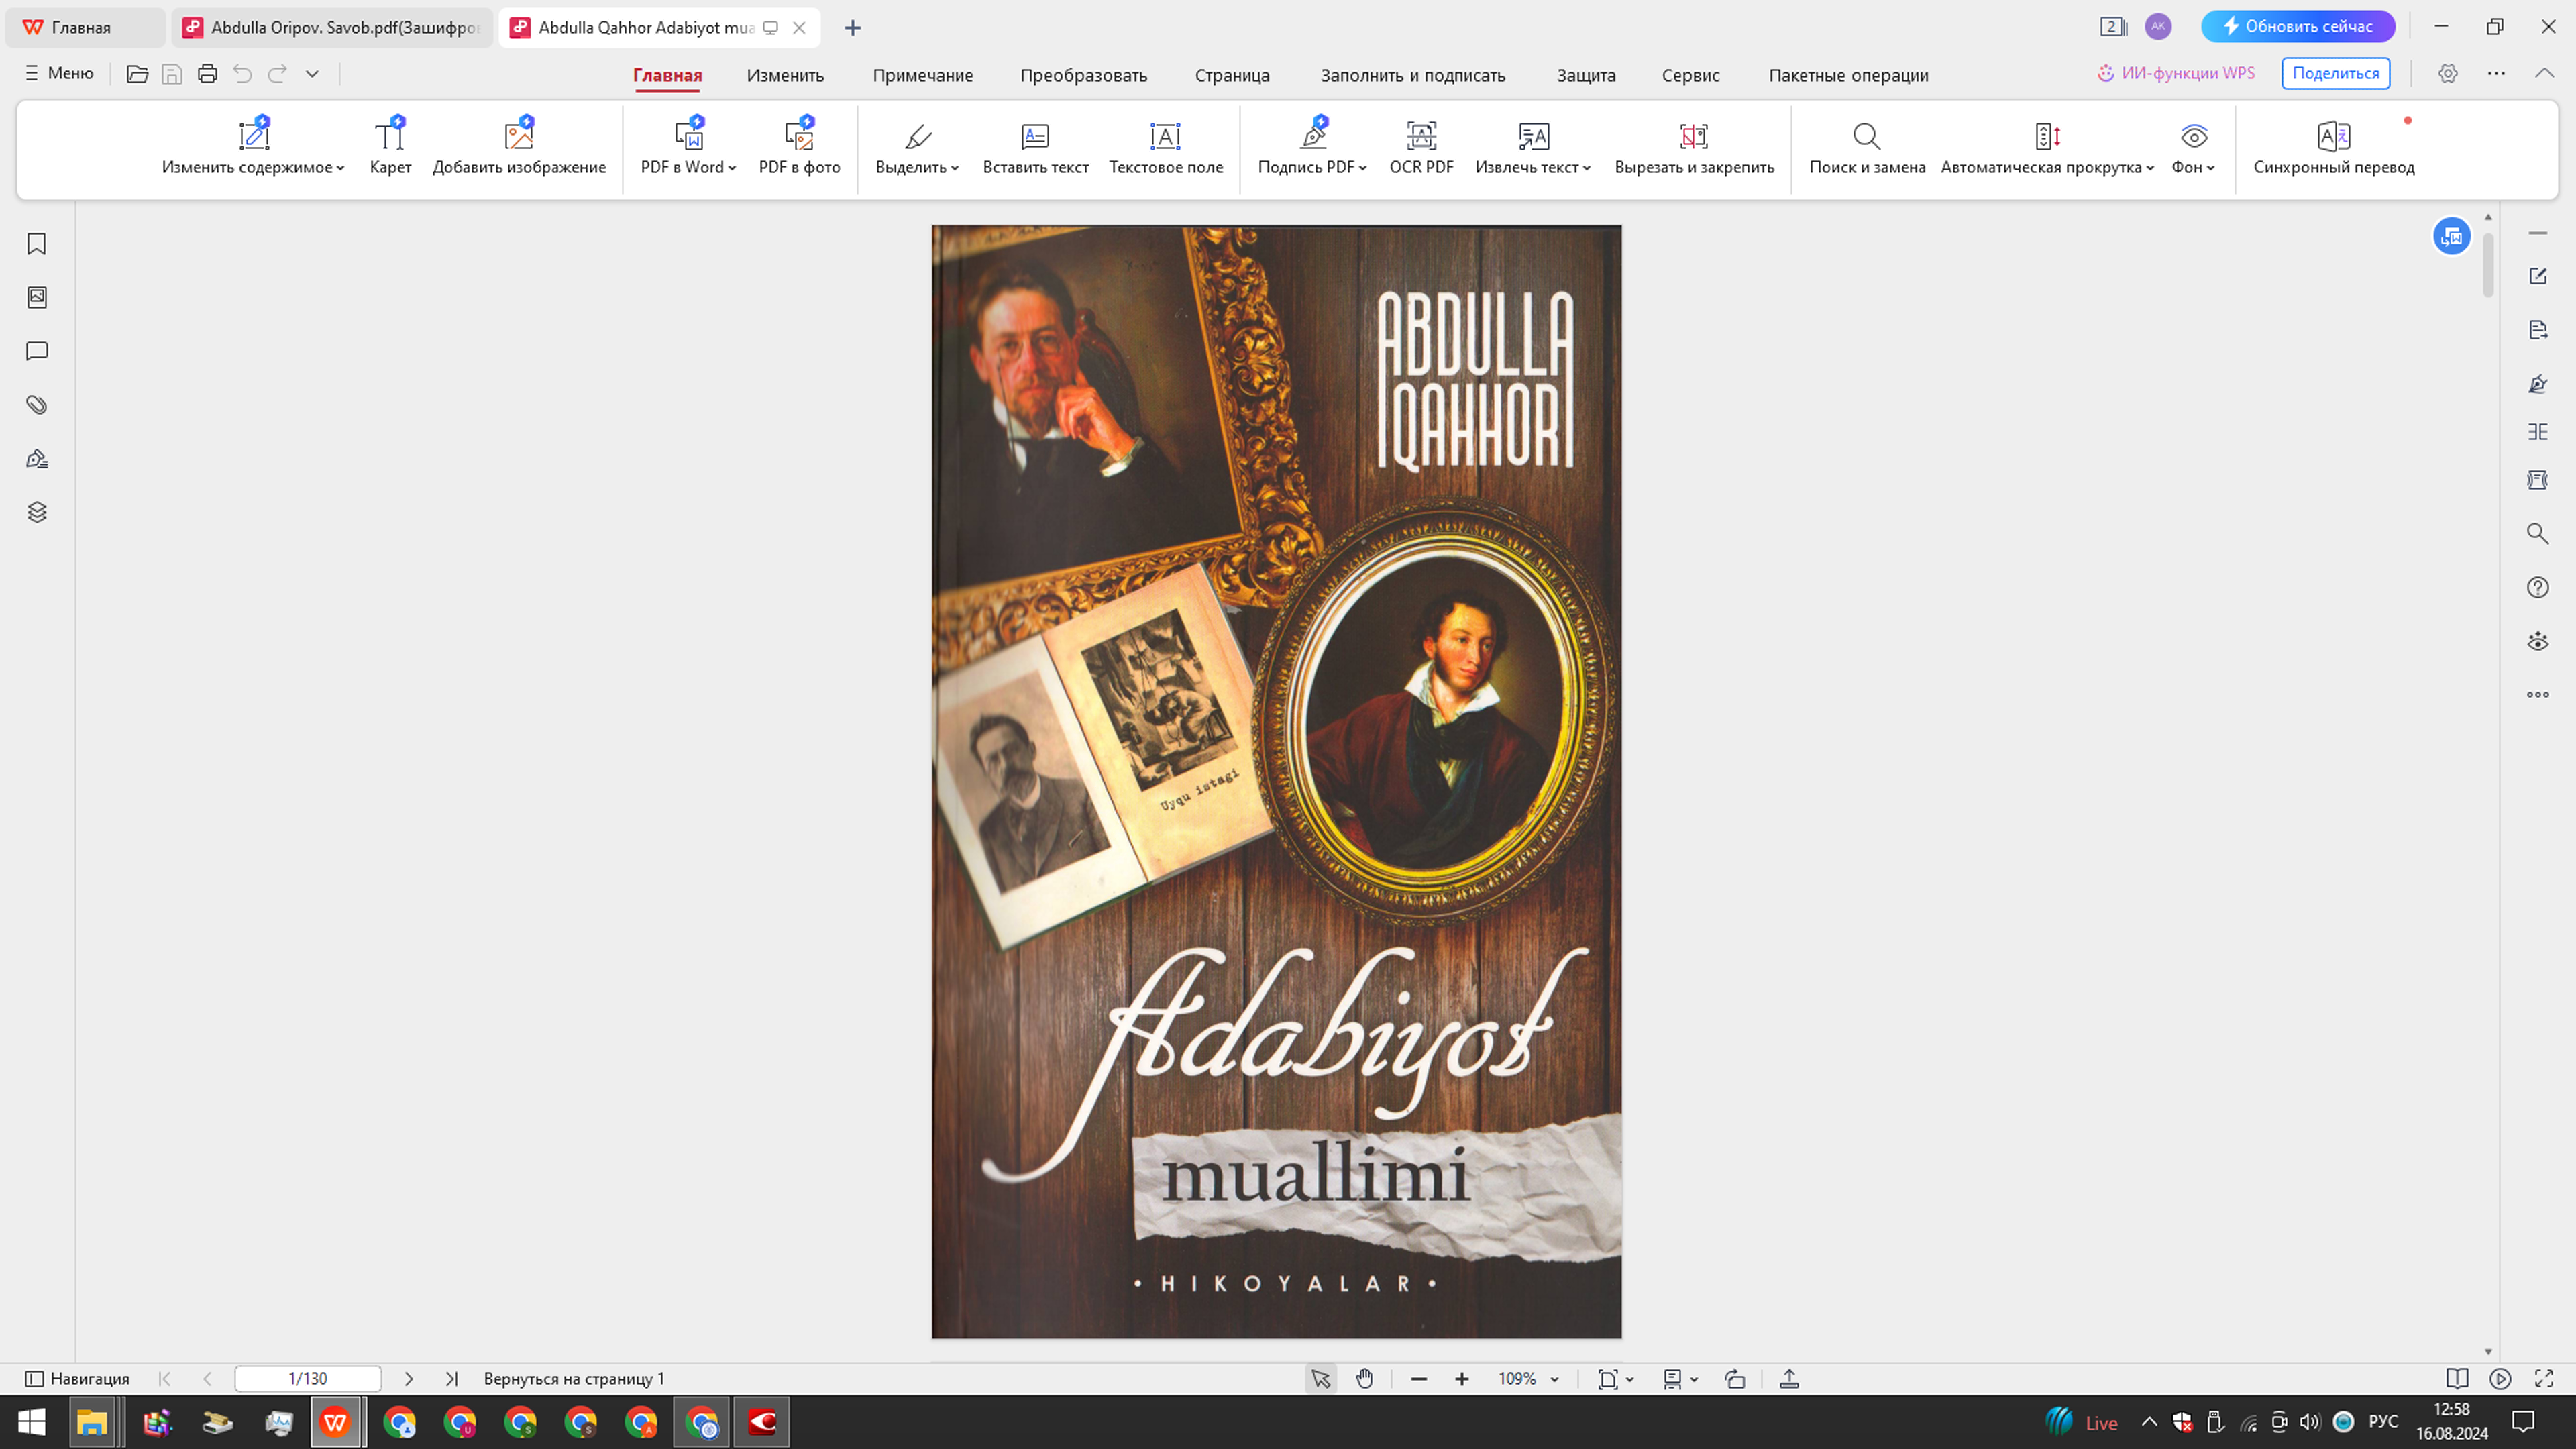Open signatures panel in left sidebar
The height and width of the screenshot is (1449, 2576).
pyautogui.click(x=37, y=459)
